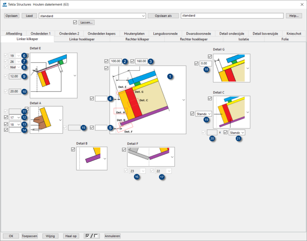
Task: Open the Linker hoekkeper tab
Action: [x=82, y=39]
